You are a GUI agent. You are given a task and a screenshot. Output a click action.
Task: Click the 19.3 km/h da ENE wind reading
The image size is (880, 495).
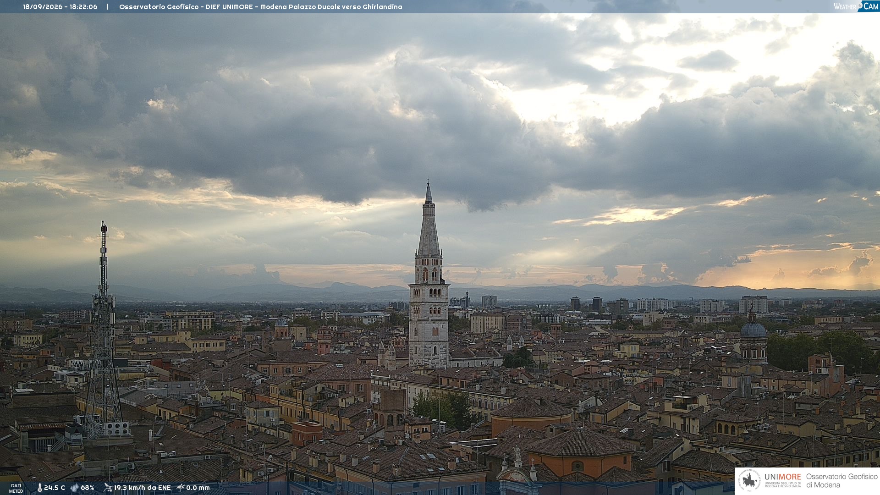[142, 488]
